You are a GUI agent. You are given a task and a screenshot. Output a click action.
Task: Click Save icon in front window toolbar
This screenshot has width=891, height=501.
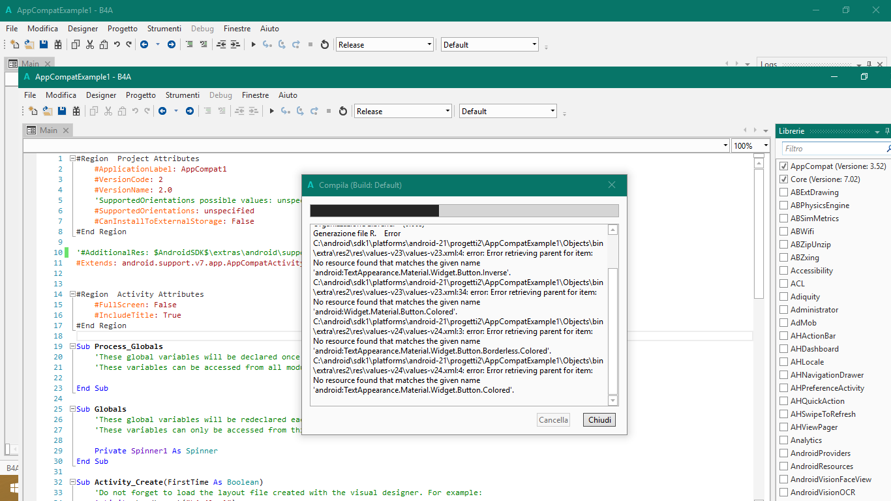coord(62,112)
